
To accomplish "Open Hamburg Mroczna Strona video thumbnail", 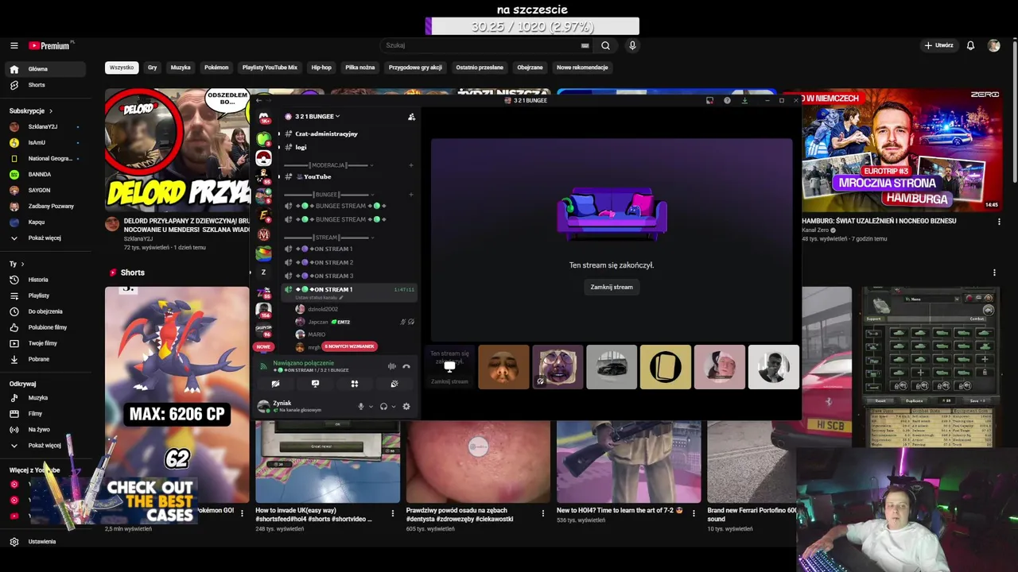I will tap(902, 150).
